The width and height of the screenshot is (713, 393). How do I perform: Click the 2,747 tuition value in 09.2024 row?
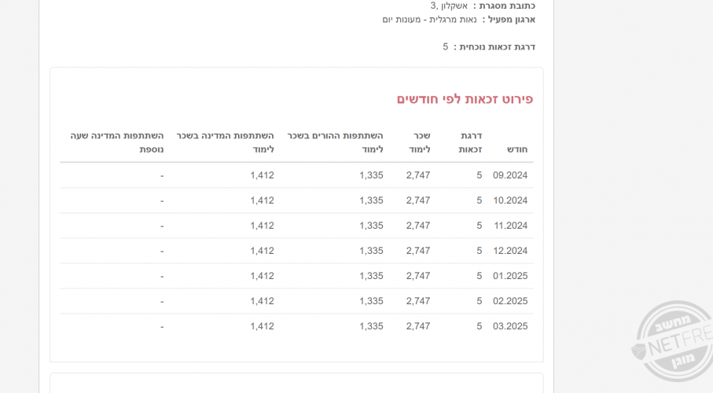(418, 175)
